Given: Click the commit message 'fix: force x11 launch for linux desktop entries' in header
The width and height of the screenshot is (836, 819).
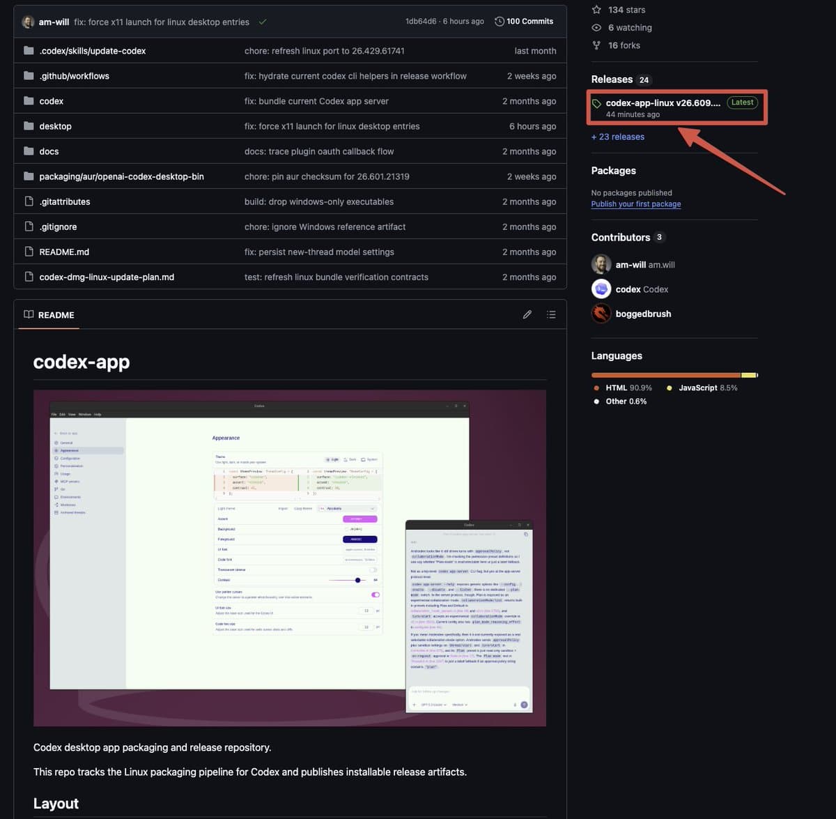Looking at the screenshot, I should [x=162, y=22].
